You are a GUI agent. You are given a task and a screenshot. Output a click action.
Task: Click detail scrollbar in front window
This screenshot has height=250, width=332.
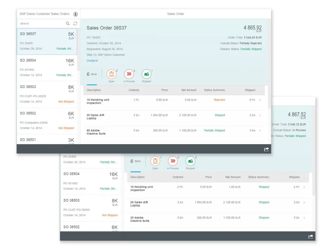(269, 63)
